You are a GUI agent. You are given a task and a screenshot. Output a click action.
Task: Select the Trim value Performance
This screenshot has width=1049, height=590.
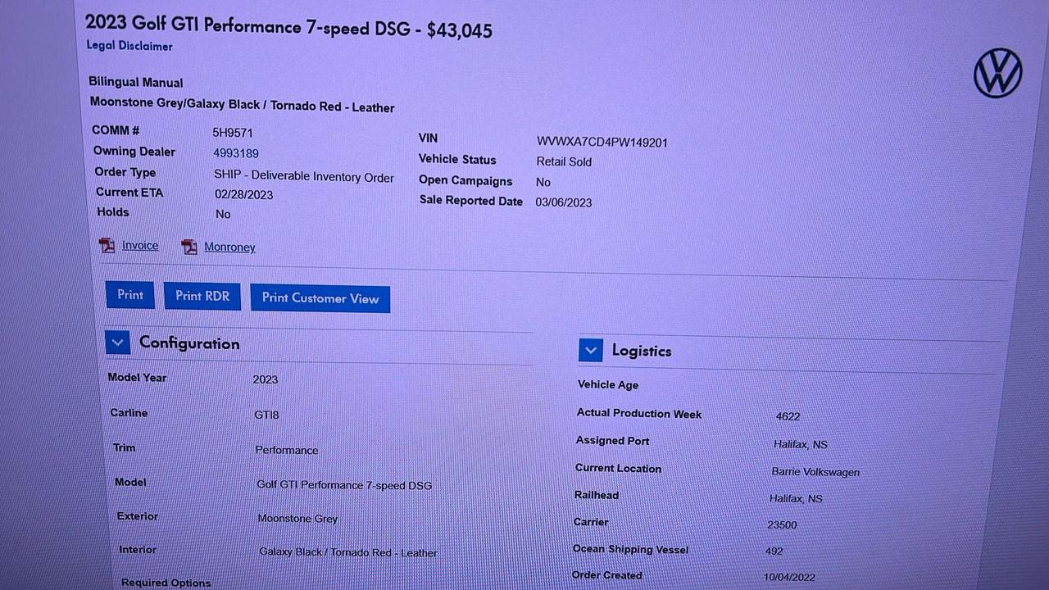point(287,450)
